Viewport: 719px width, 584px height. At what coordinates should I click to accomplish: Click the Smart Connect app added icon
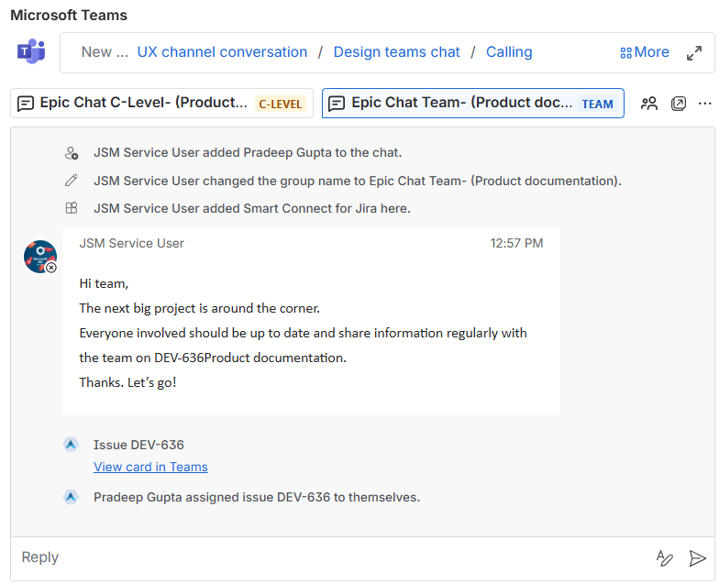pyautogui.click(x=71, y=208)
